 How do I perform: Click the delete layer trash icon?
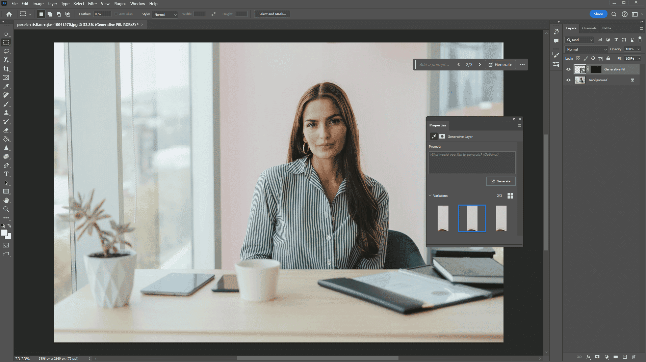[x=634, y=357]
